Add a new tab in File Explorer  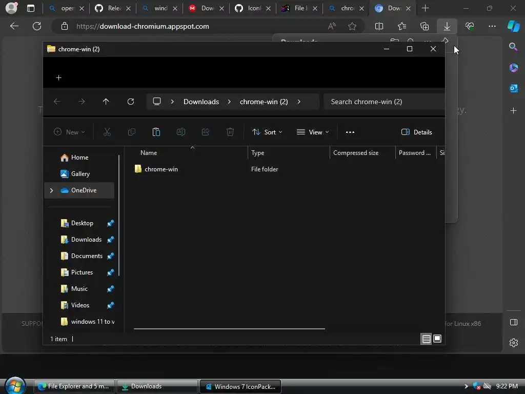(x=58, y=78)
